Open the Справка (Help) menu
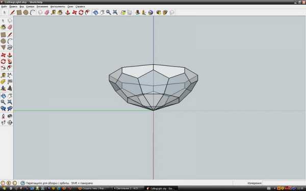 80,7
